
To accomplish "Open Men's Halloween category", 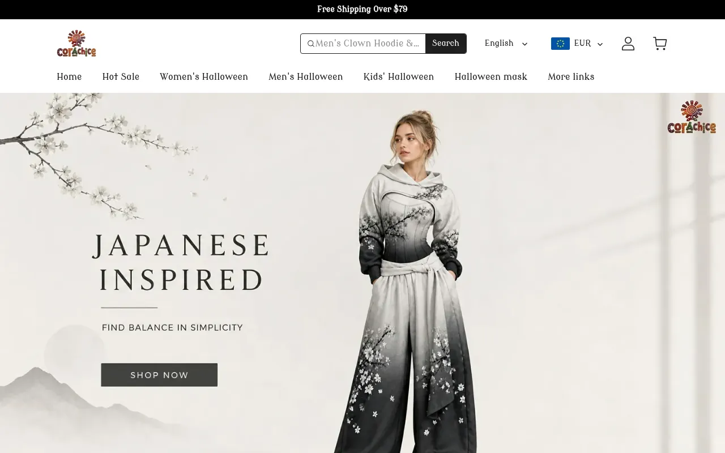I will click(x=306, y=77).
